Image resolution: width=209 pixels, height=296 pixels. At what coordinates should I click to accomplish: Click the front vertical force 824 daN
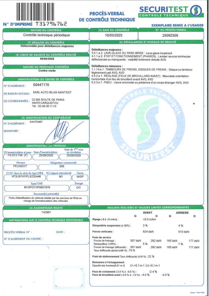click(148, 232)
